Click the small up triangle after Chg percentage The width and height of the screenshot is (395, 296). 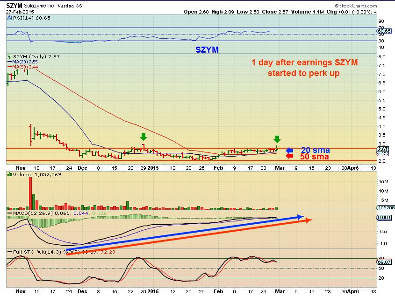(375, 12)
